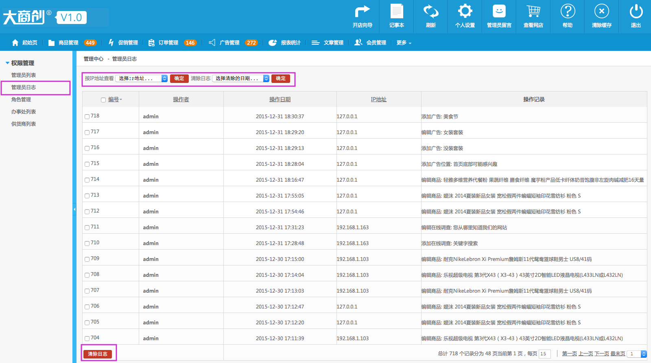Open 办事处列表 in the sidebar
Image resolution: width=651 pixels, height=363 pixels.
[24, 112]
